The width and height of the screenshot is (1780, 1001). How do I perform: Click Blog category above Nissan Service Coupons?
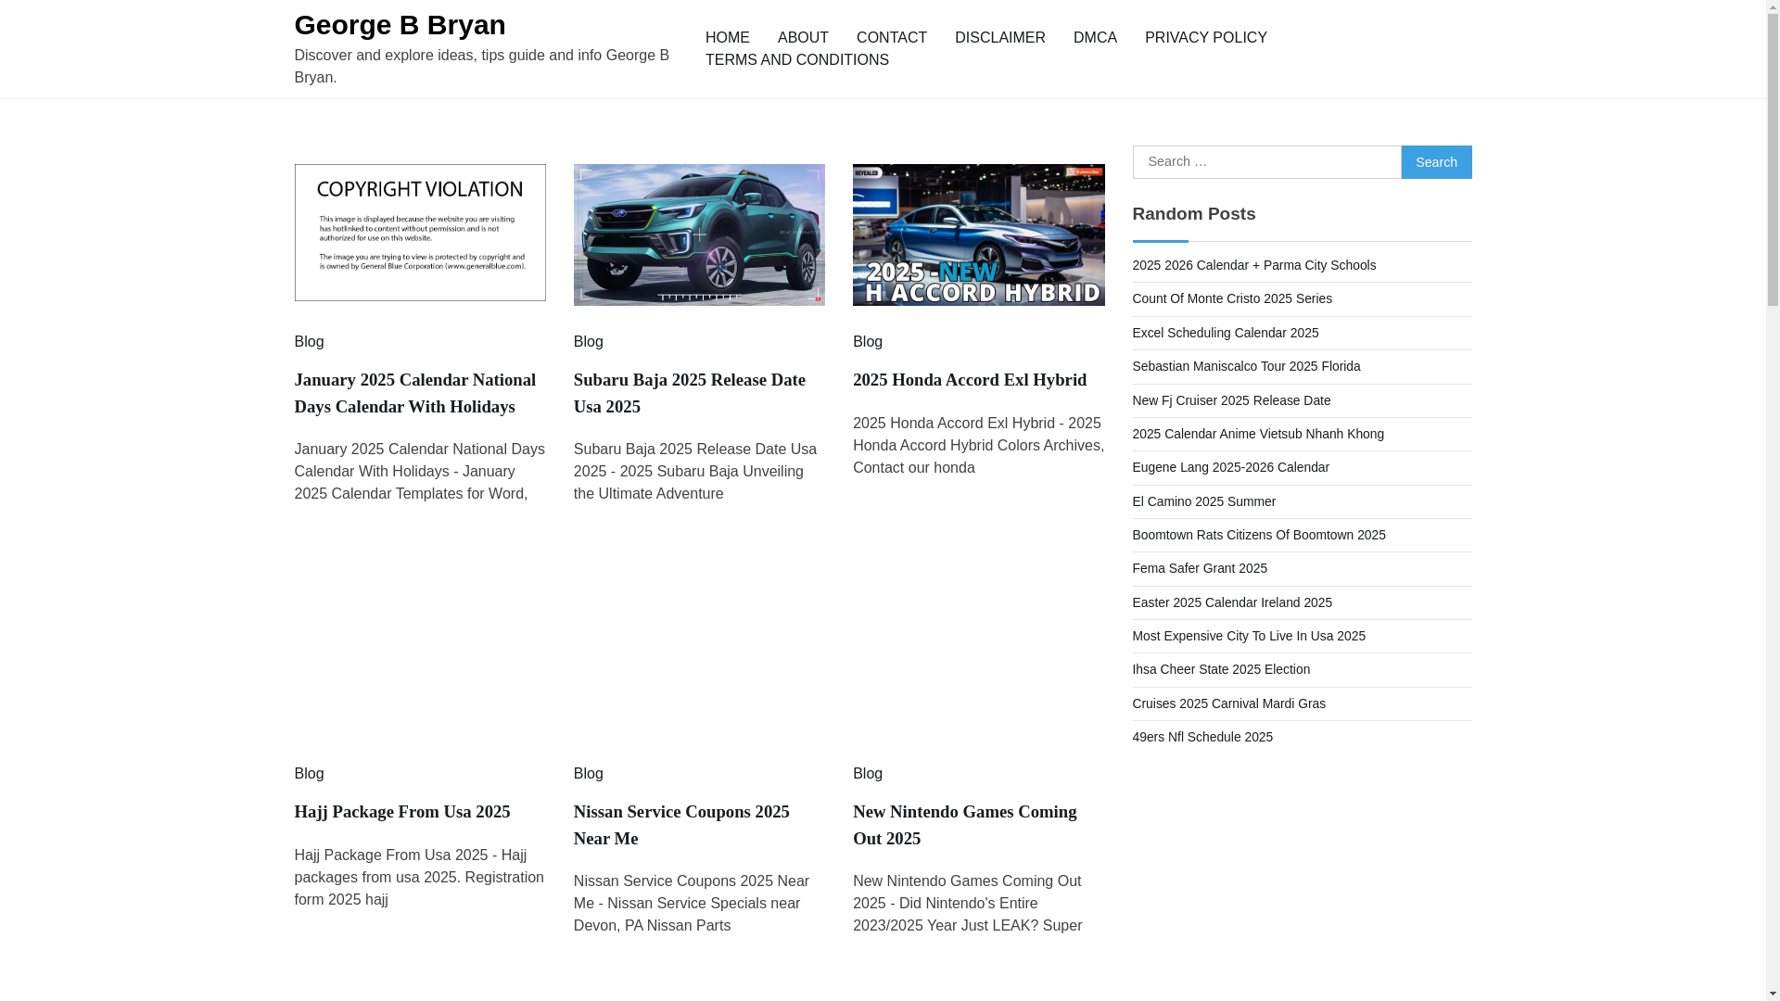pos(588,774)
